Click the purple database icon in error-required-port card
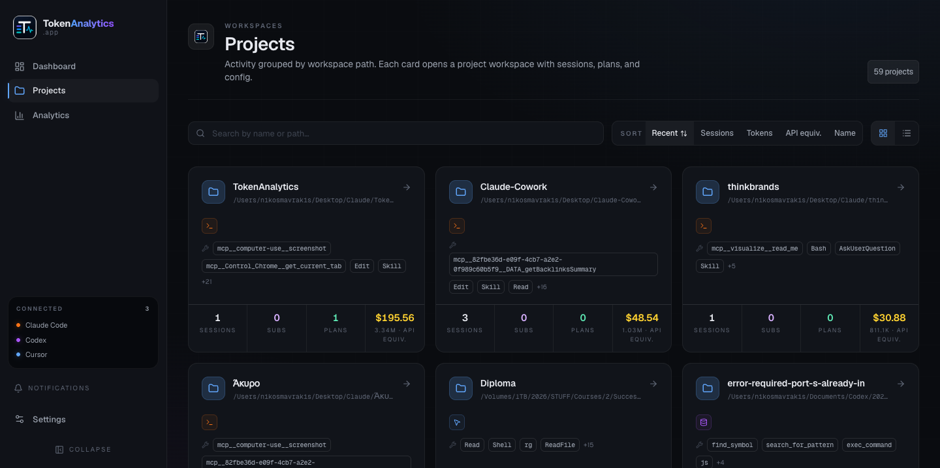The image size is (940, 468). point(704,422)
